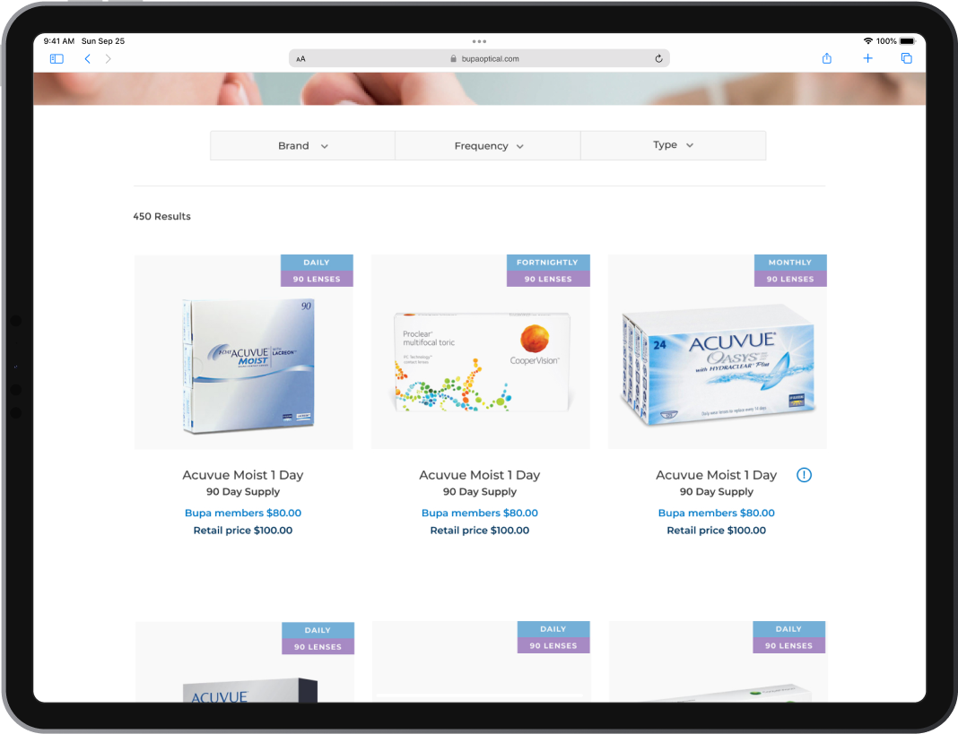Screen dimensions: 958x734
Task: Add a new Safari tab
Action: [x=867, y=58]
